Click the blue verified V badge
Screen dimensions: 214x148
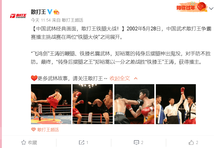(x=50, y=12)
